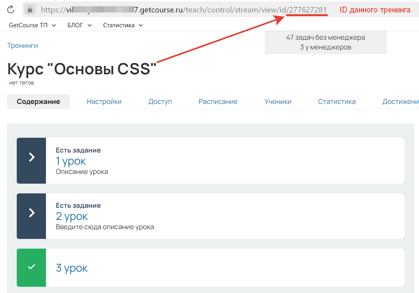Click the padlock site security icon
The height and width of the screenshot is (293, 419).
click(x=30, y=9)
